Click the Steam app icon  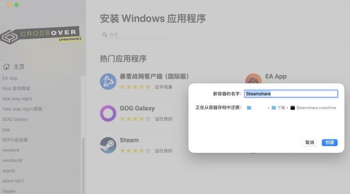point(108,145)
